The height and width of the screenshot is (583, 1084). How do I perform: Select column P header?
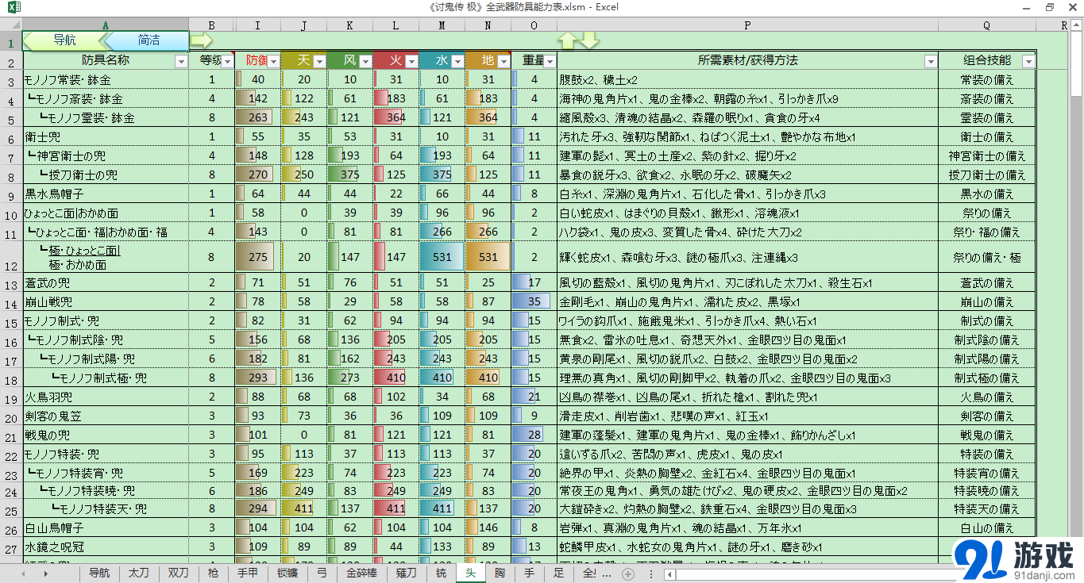(747, 25)
